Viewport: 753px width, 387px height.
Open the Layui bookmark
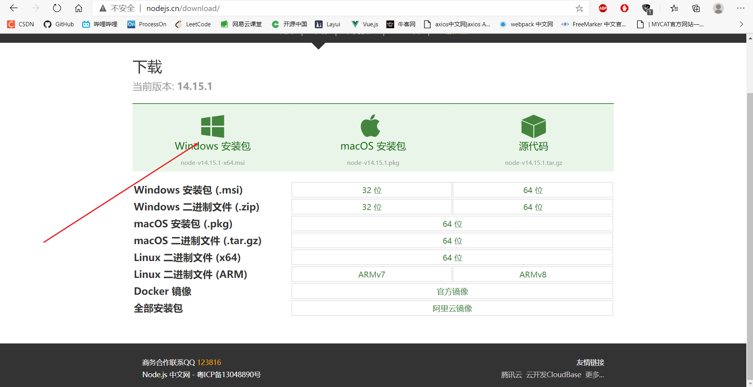click(x=328, y=24)
